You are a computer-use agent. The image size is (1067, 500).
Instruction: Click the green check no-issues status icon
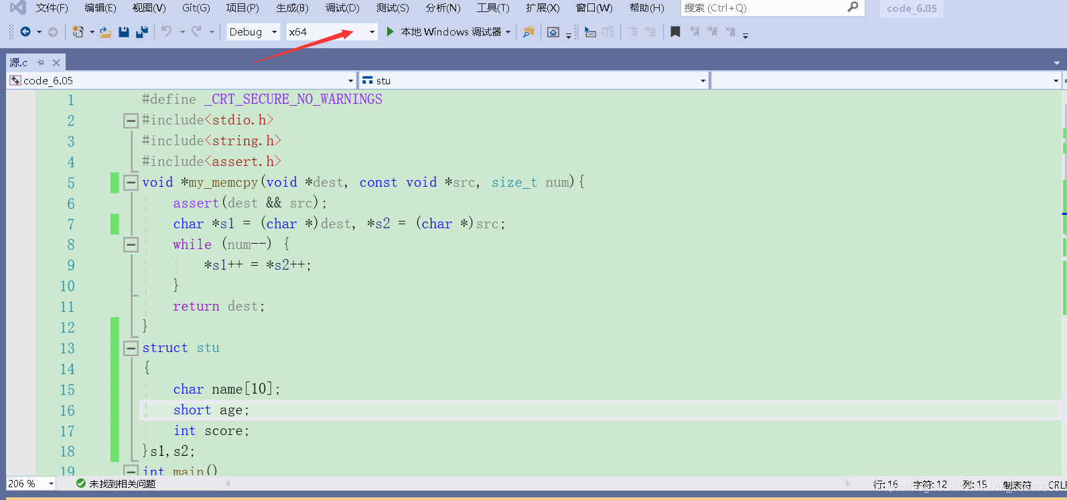tap(80, 483)
